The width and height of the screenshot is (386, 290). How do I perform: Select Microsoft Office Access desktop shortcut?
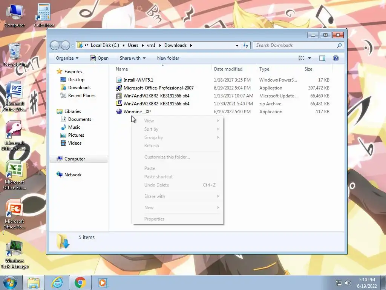tap(14, 136)
